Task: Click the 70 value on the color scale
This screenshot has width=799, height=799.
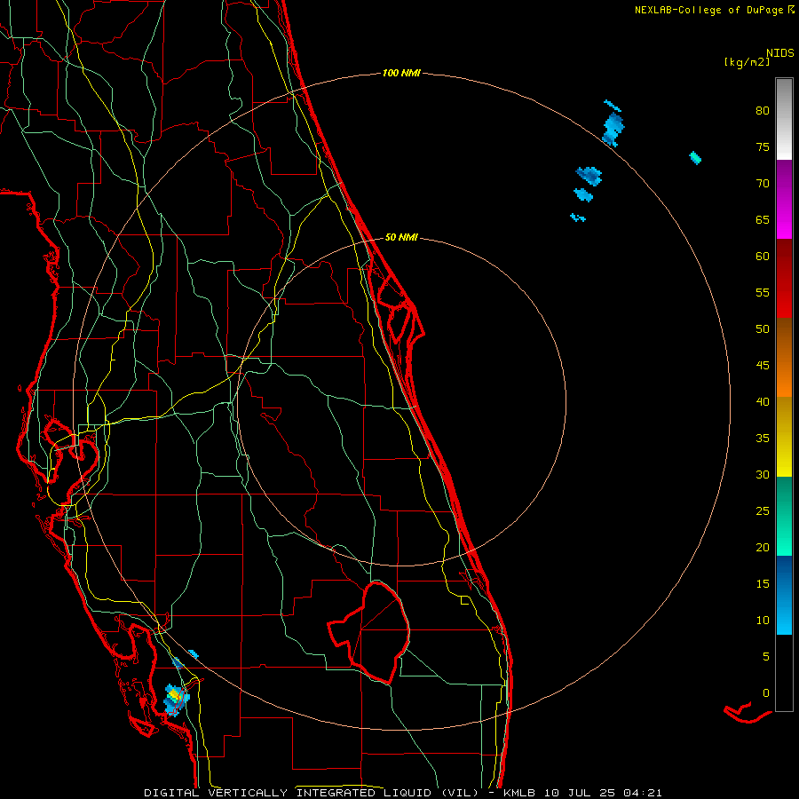Action: 763,184
